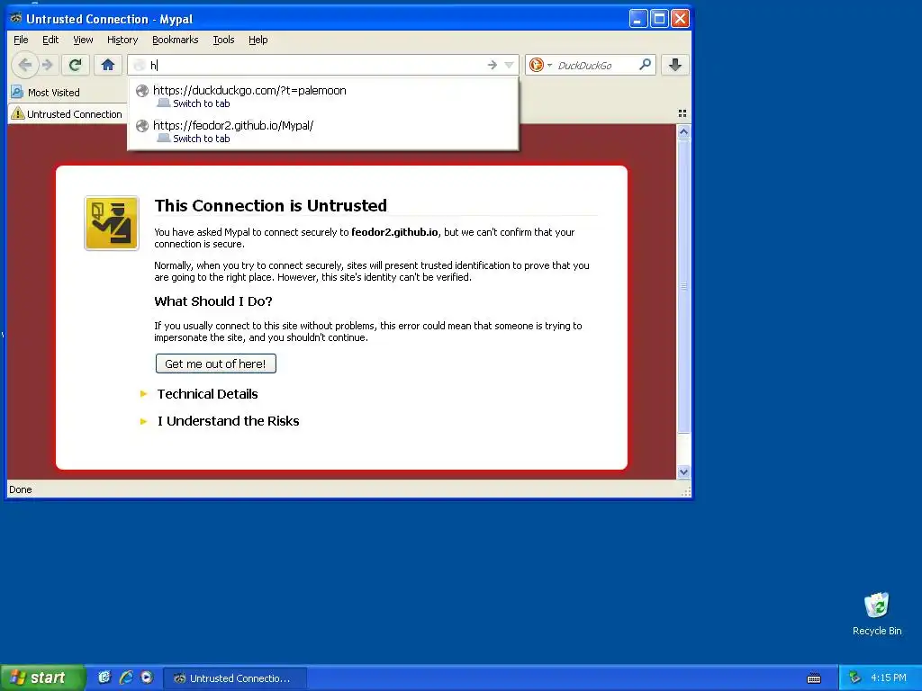The height and width of the screenshot is (691, 922).
Task: Click the Show Desktop quick launch icon
Action: [x=104, y=678]
